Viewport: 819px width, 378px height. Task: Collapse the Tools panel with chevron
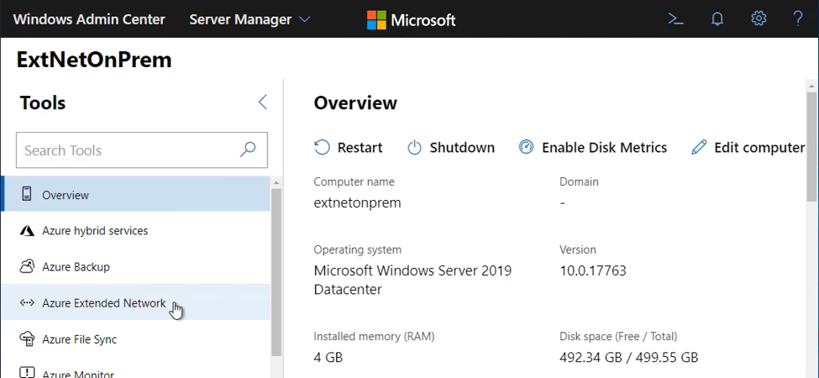tap(262, 102)
